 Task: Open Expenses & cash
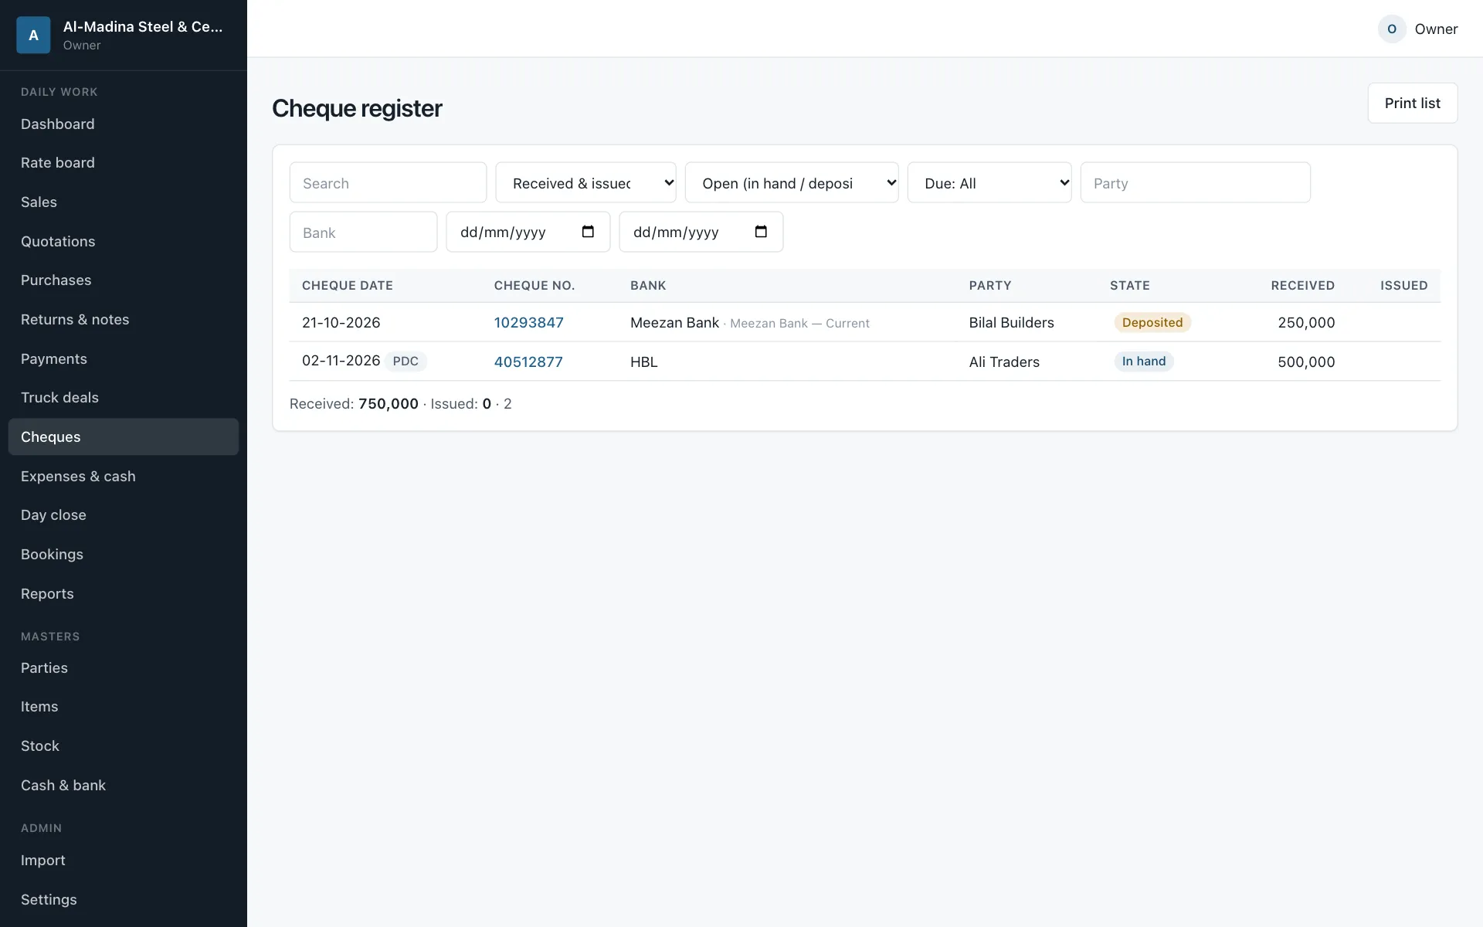point(124,476)
